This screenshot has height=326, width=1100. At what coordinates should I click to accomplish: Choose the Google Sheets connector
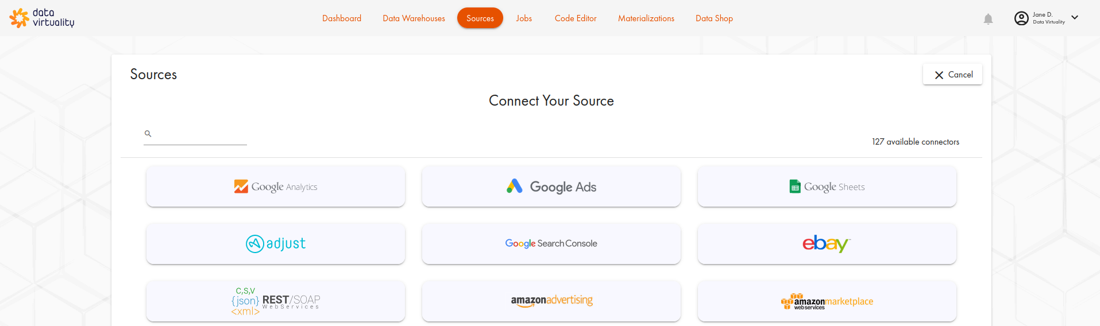827,187
